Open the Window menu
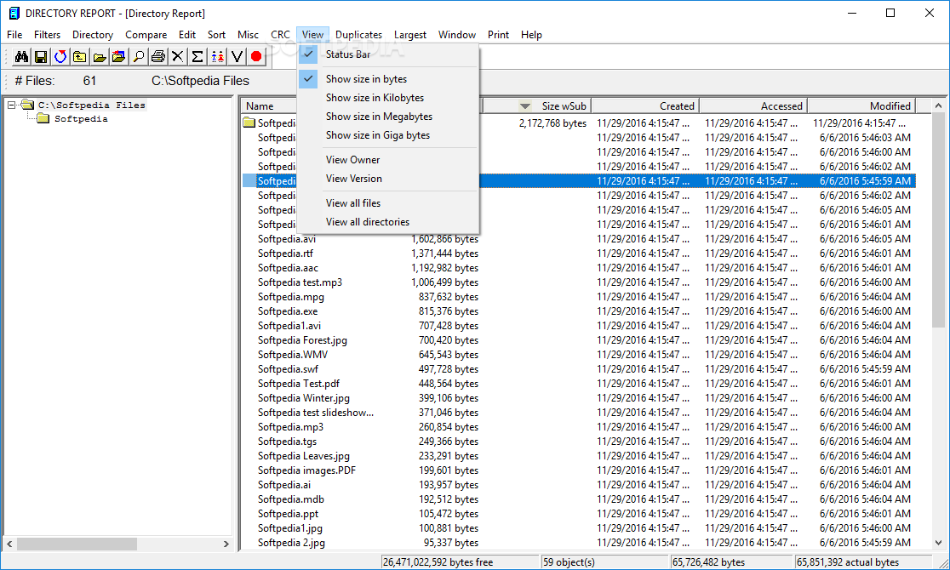This screenshot has height=570, width=950. pyautogui.click(x=457, y=35)
